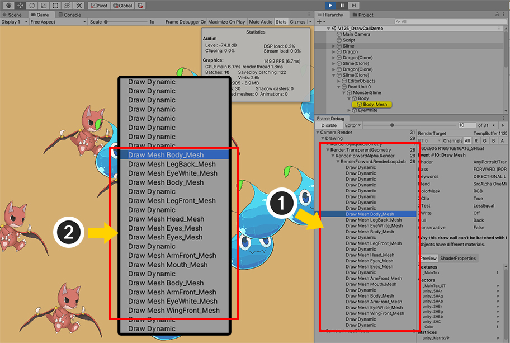Switch to the Project tab
This screenshot has height=343, width=510.
click(x=363, y=15)
